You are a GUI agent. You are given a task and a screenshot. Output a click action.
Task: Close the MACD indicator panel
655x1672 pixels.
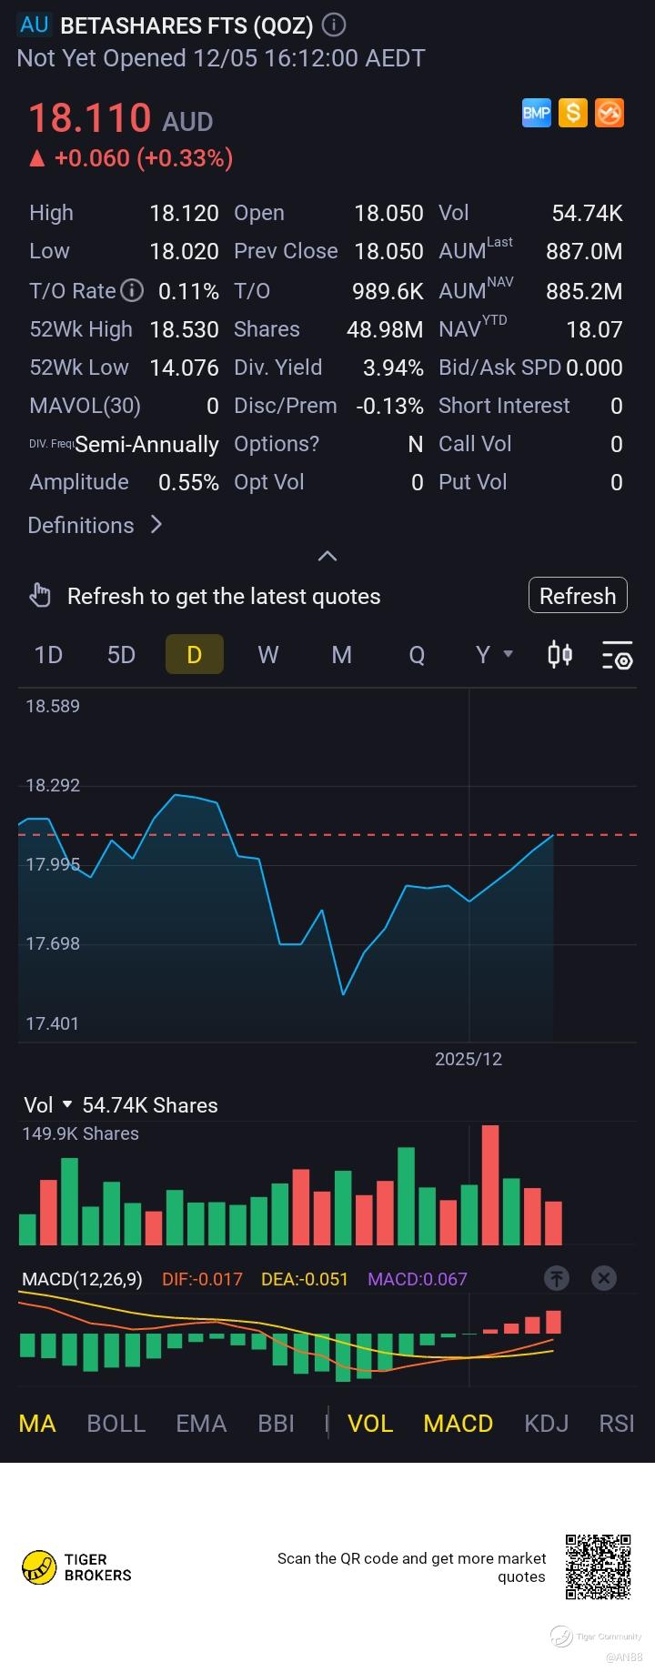604,1278
